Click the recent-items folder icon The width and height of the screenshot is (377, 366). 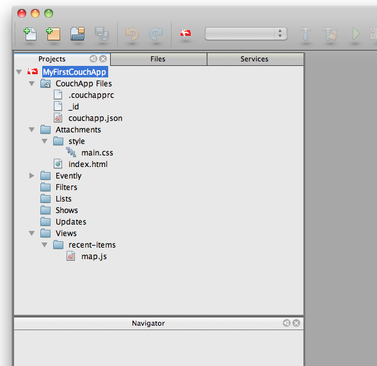point(58,244)
